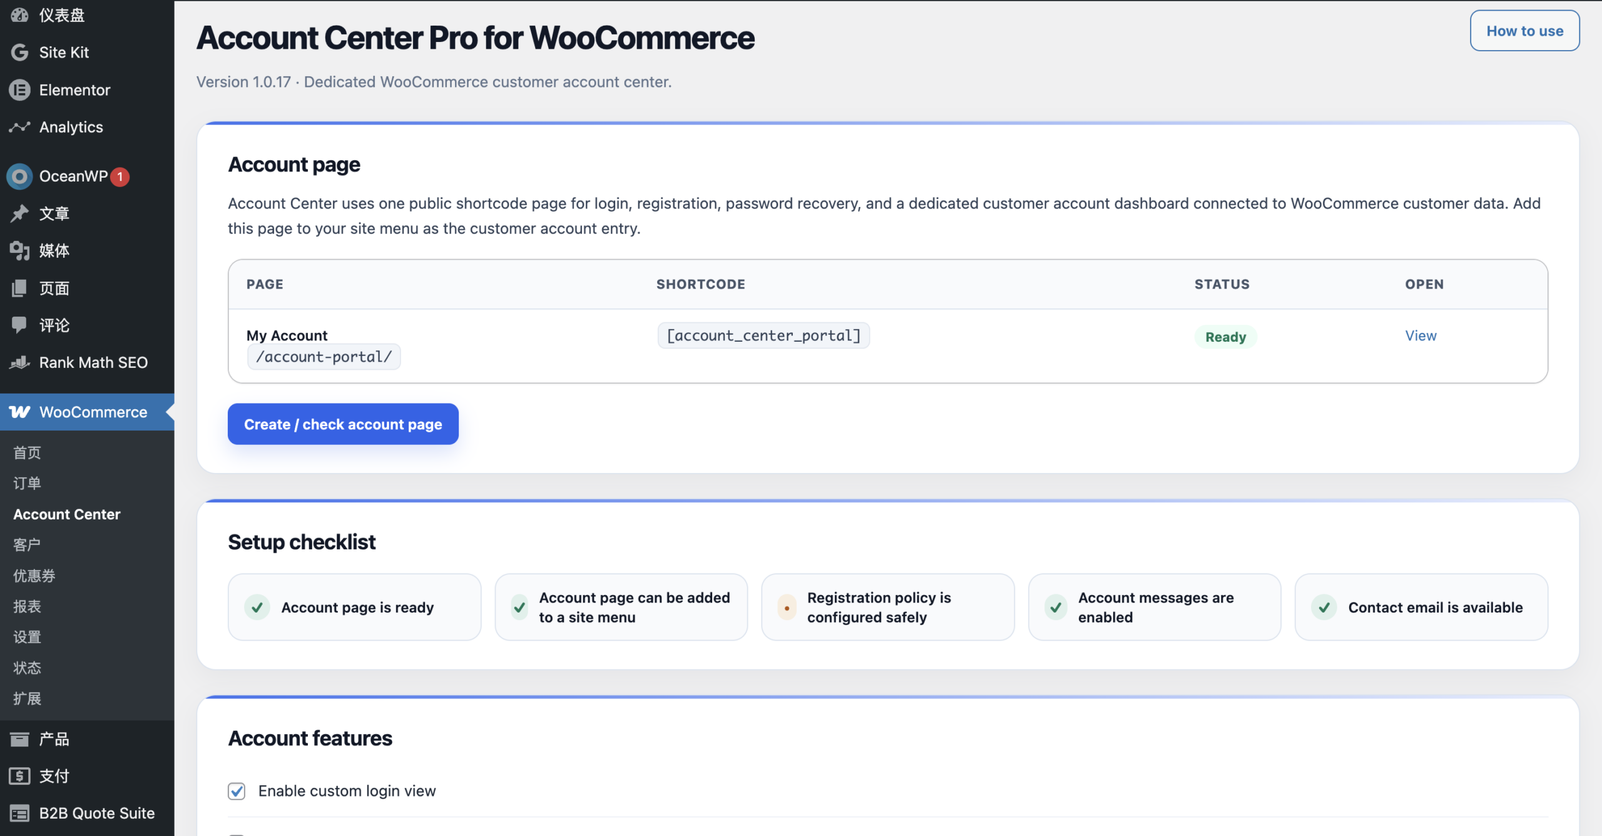
Task: Click the Analytics line chart icon
Action: click(x=19, y=127)
